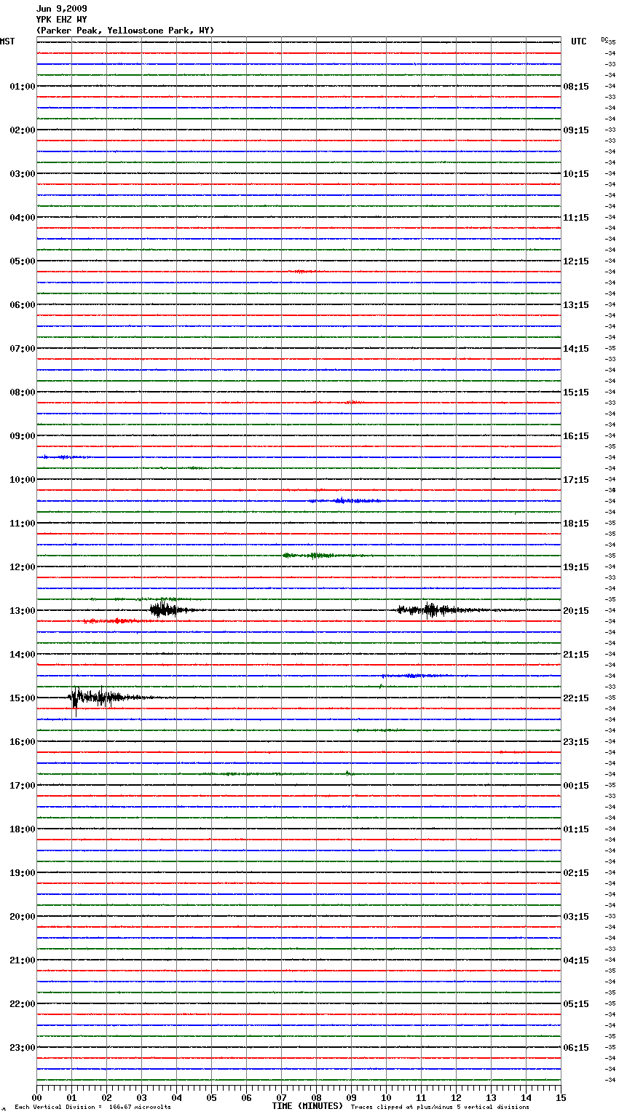Select the '07:00' MST time label
This screenshot has height=1117, width=619.
(x=23, y=349)
